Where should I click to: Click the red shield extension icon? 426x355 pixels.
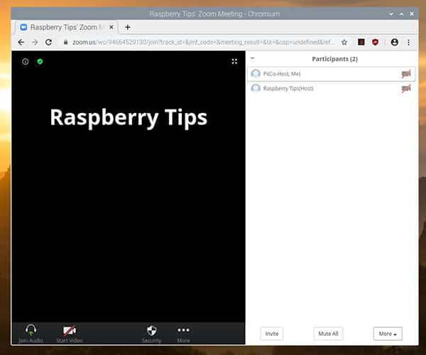pyautogui.click(x=375, y=42)
